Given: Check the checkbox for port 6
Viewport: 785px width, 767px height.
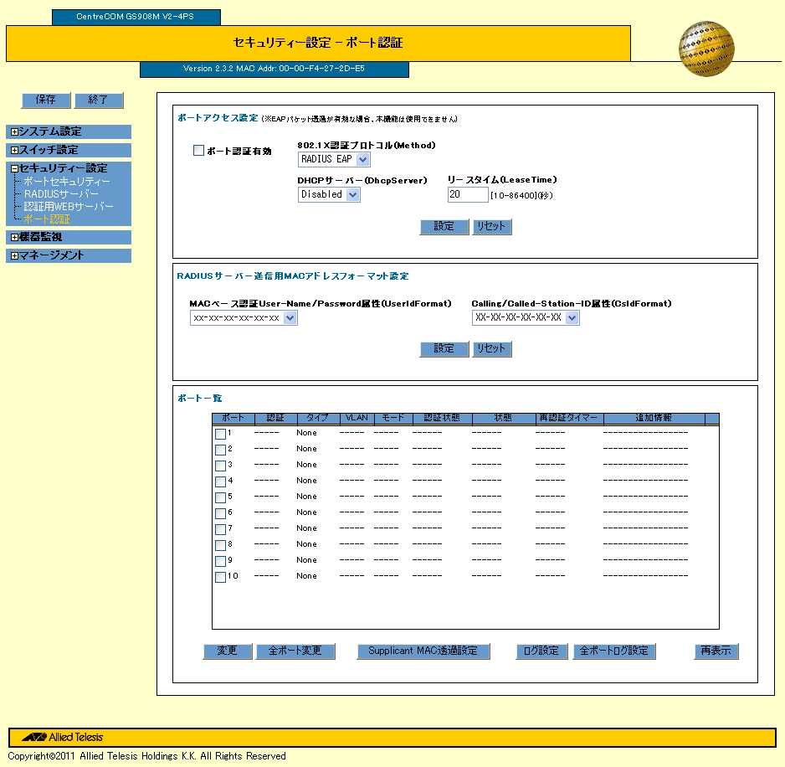Looking at the screenshot, I should [220, 513].
